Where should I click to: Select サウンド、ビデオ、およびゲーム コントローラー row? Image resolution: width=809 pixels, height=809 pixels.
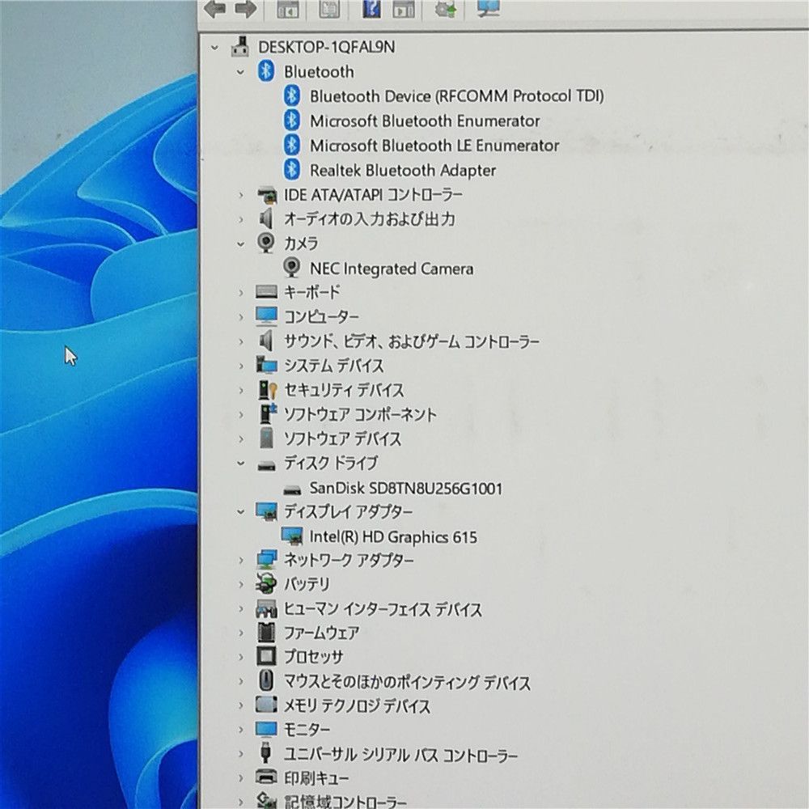coord(412,341)
